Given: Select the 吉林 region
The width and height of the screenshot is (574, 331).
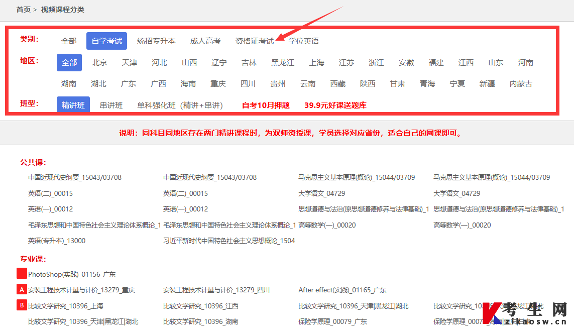Looking at the screenshot, I should 249,63.
